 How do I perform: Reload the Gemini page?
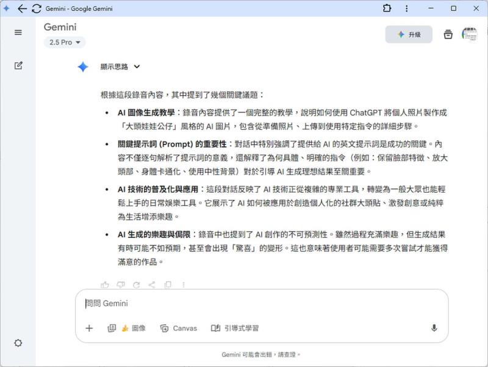37,9
